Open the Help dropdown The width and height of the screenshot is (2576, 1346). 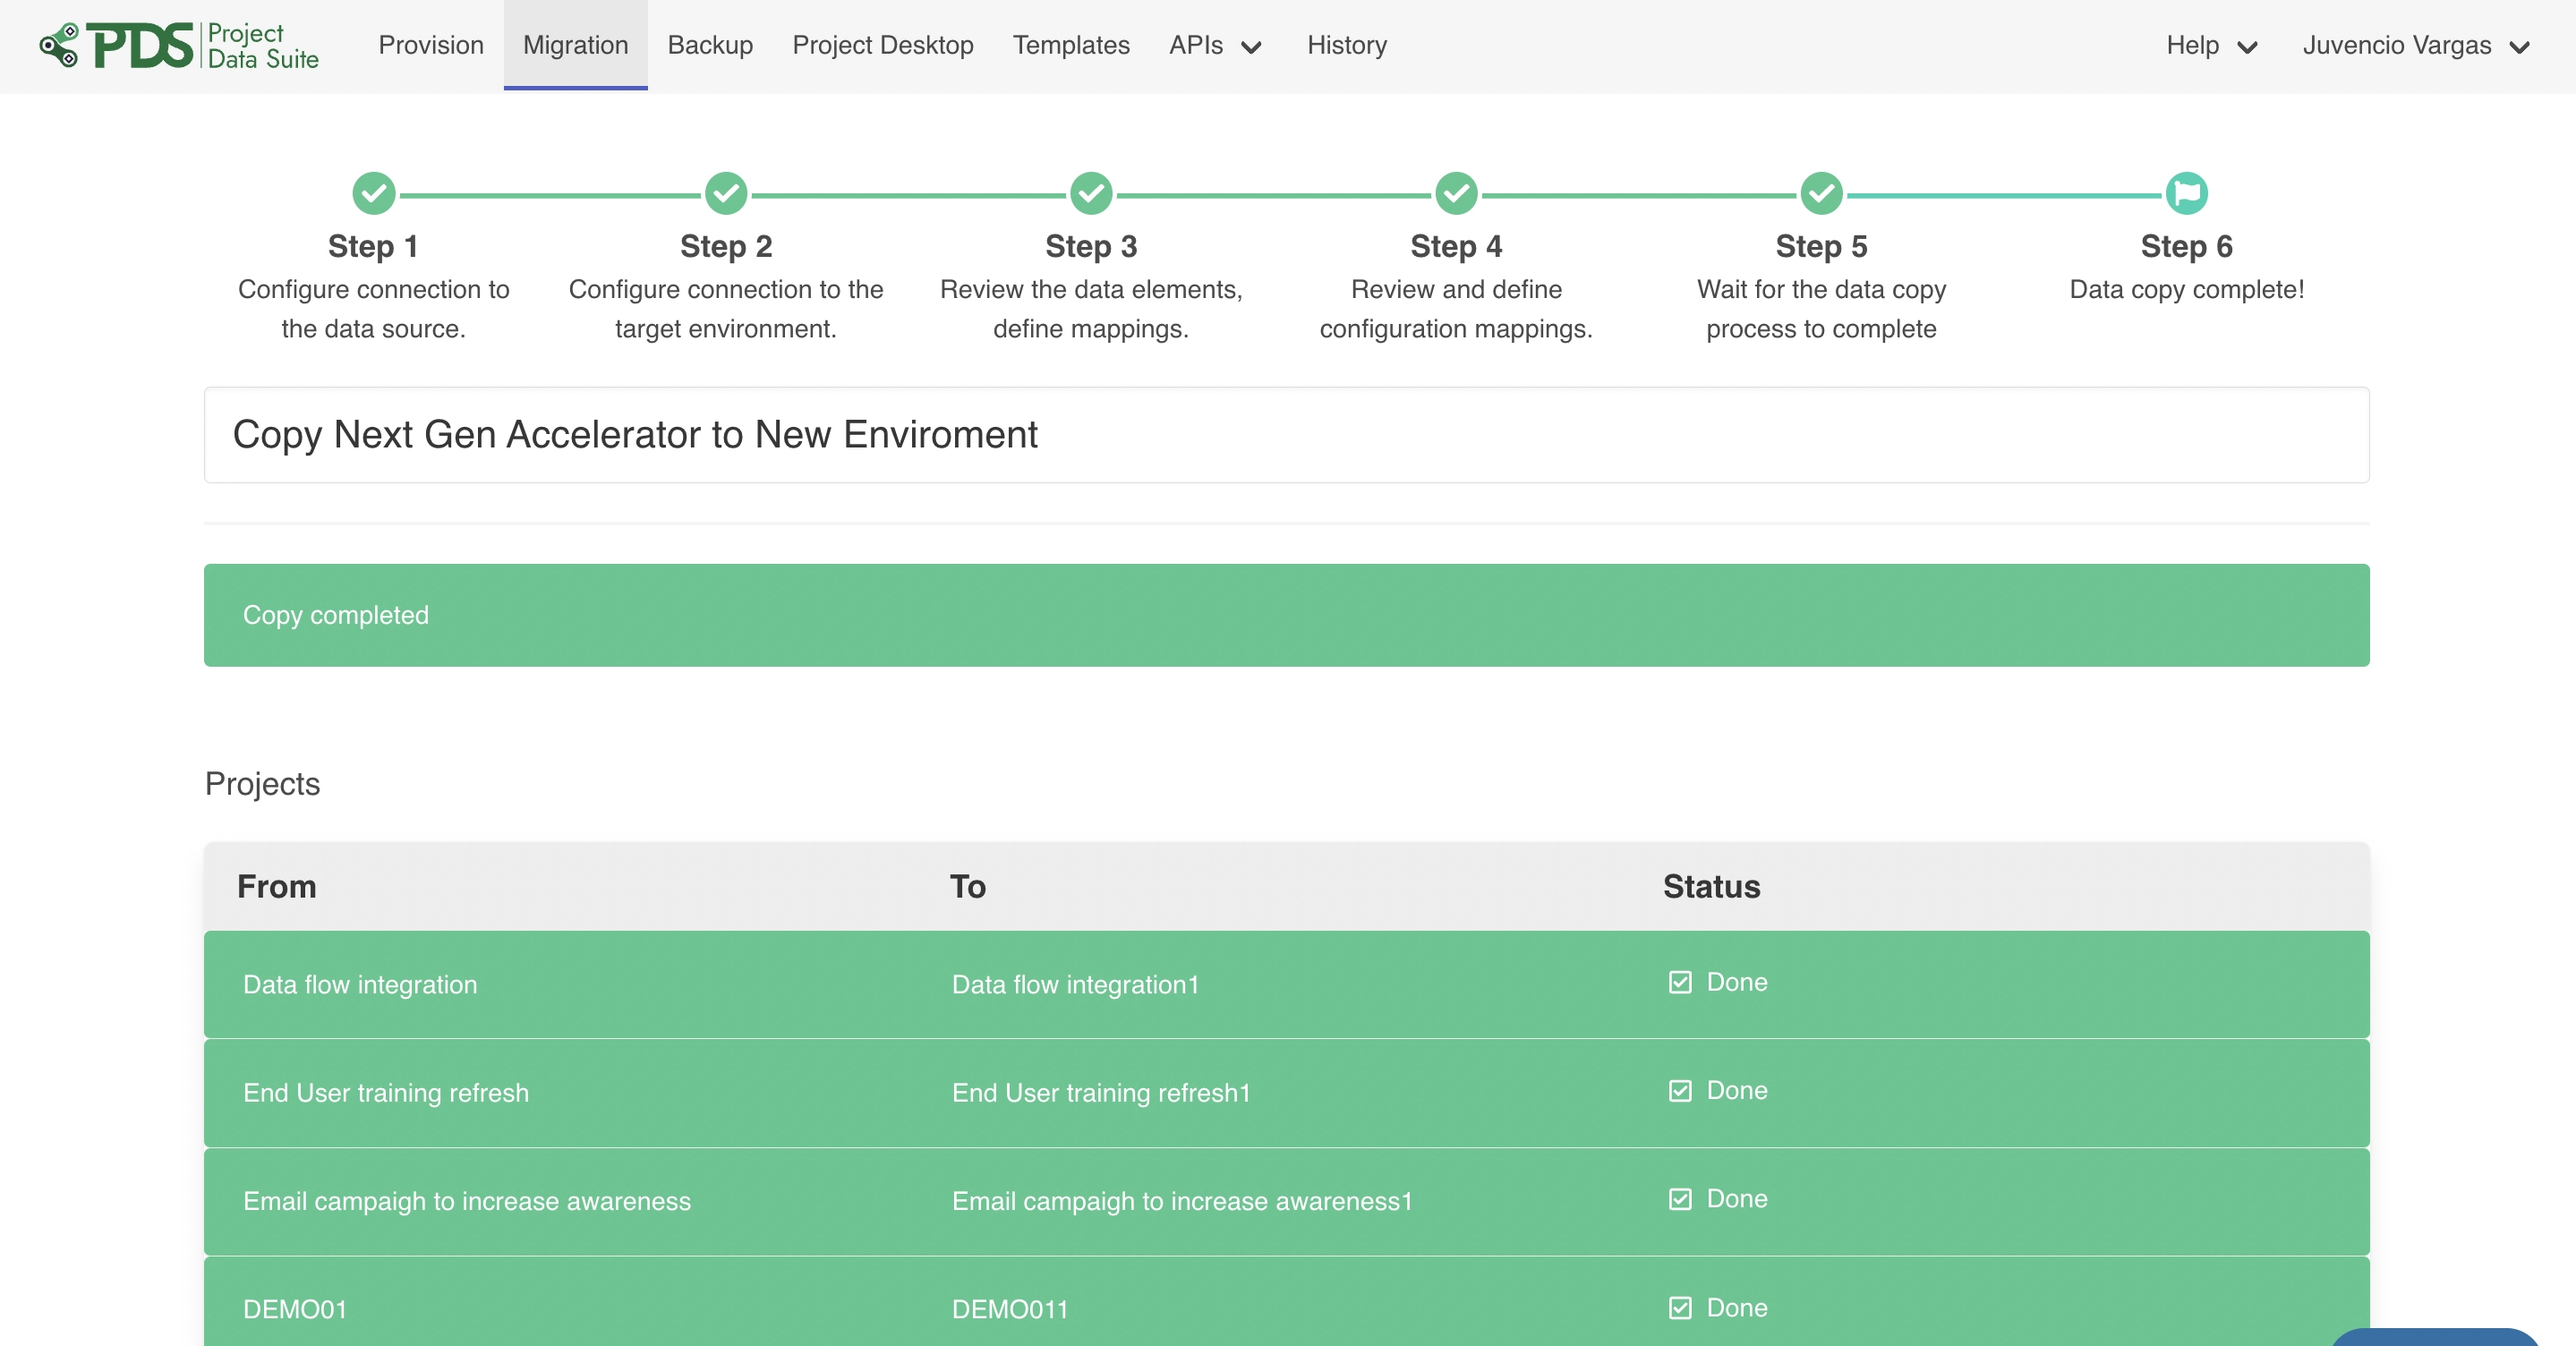2211,46
